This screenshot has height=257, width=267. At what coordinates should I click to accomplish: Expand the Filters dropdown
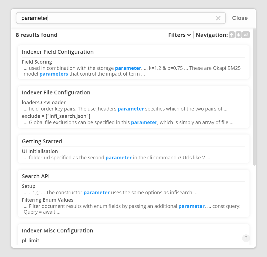[x=179, y=35]
